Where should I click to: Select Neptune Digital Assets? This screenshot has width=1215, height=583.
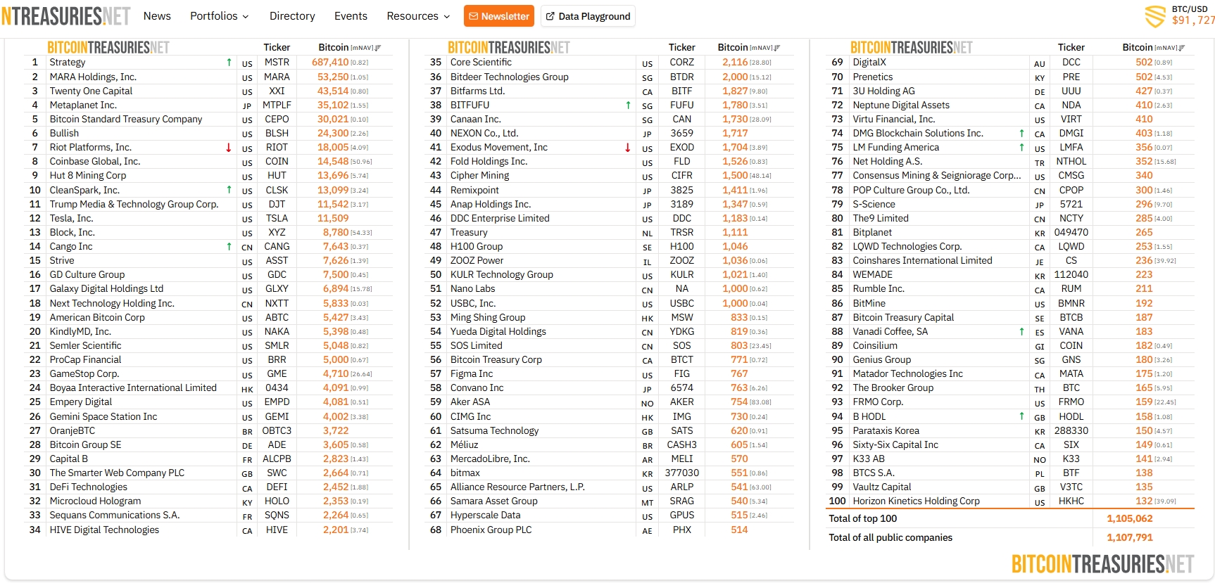click(x=901, y=105)
